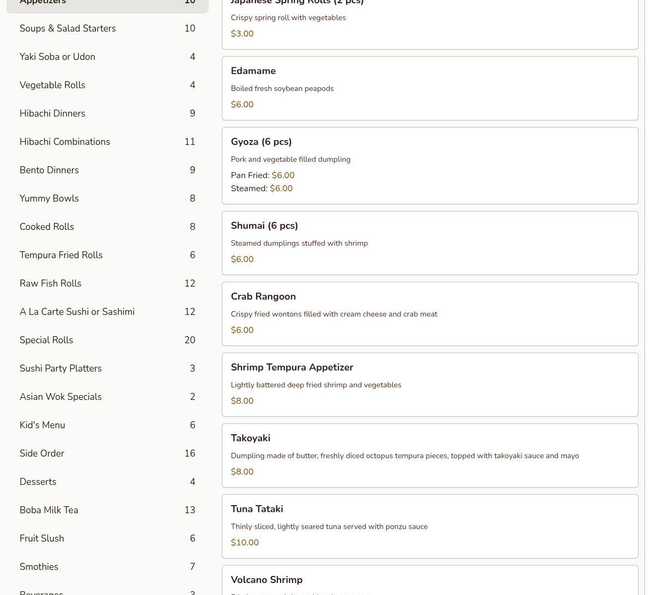Open Special Rolls category
Viewport: 656px width, 595px height.
(x=107, y=340)
